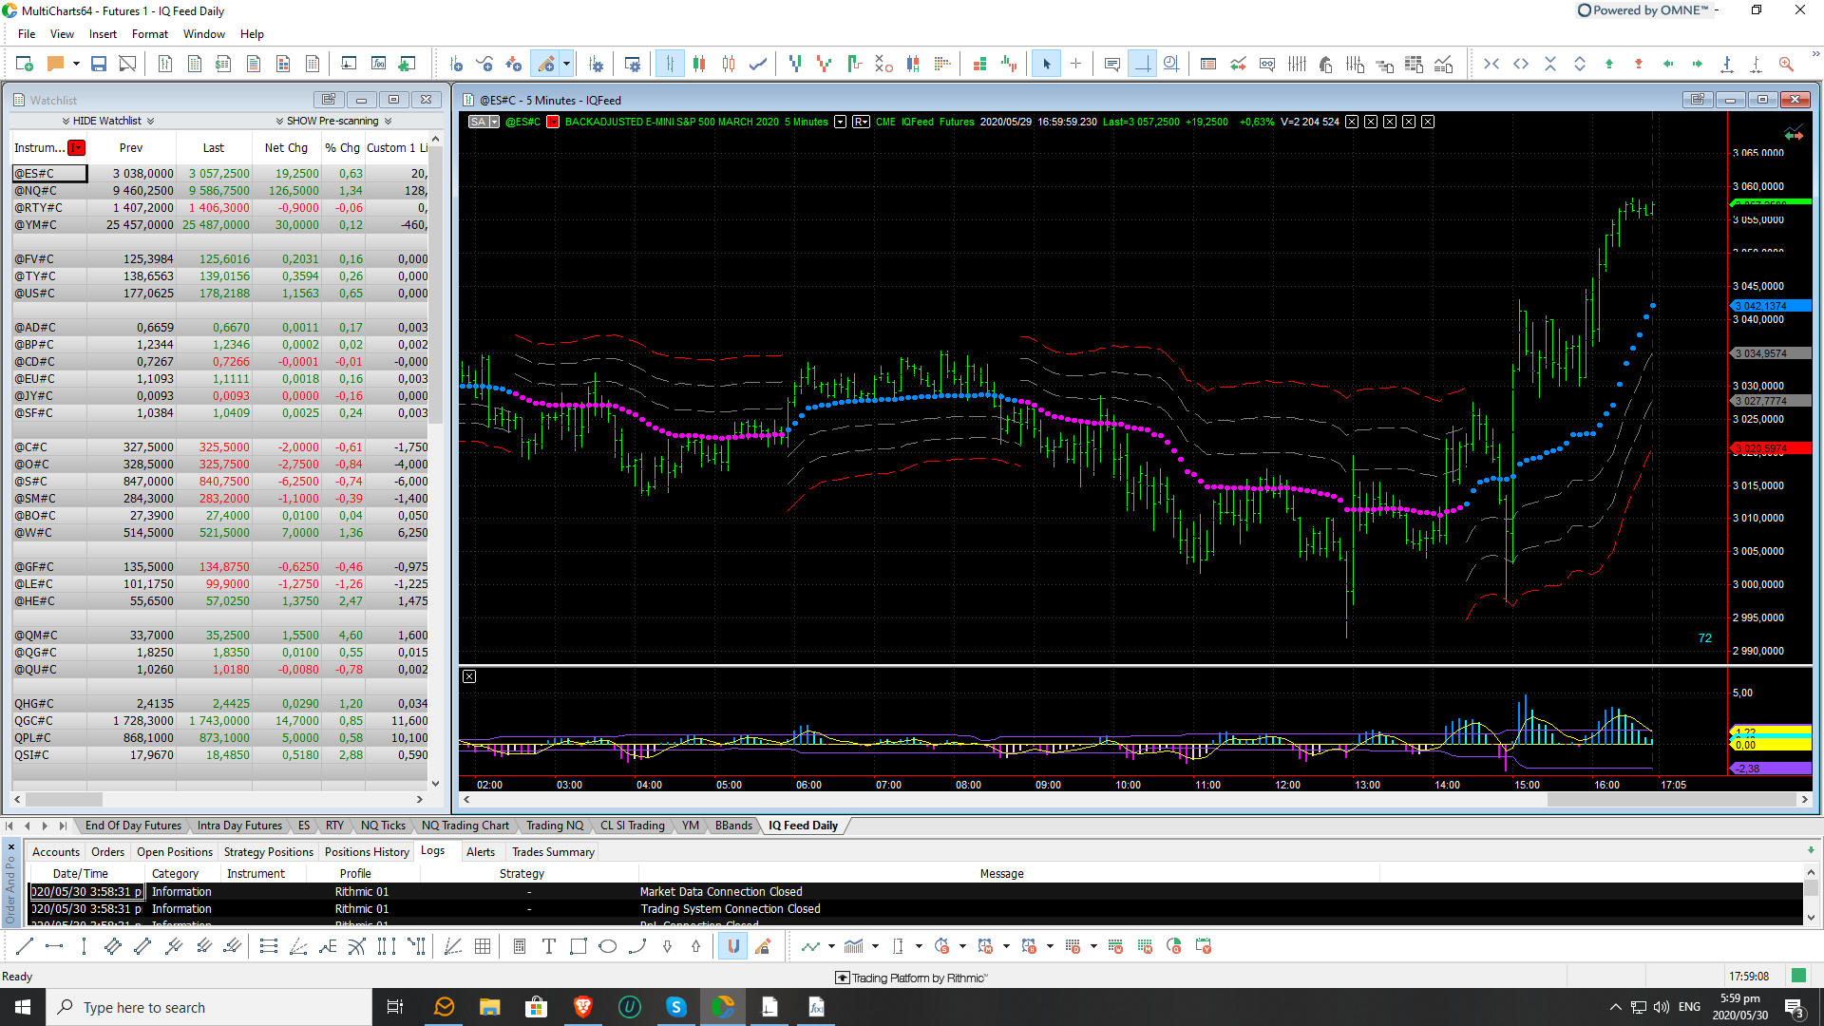Click the Windows search box
This screenshot has height=1026, width=1824.
tap(209, 1007)
